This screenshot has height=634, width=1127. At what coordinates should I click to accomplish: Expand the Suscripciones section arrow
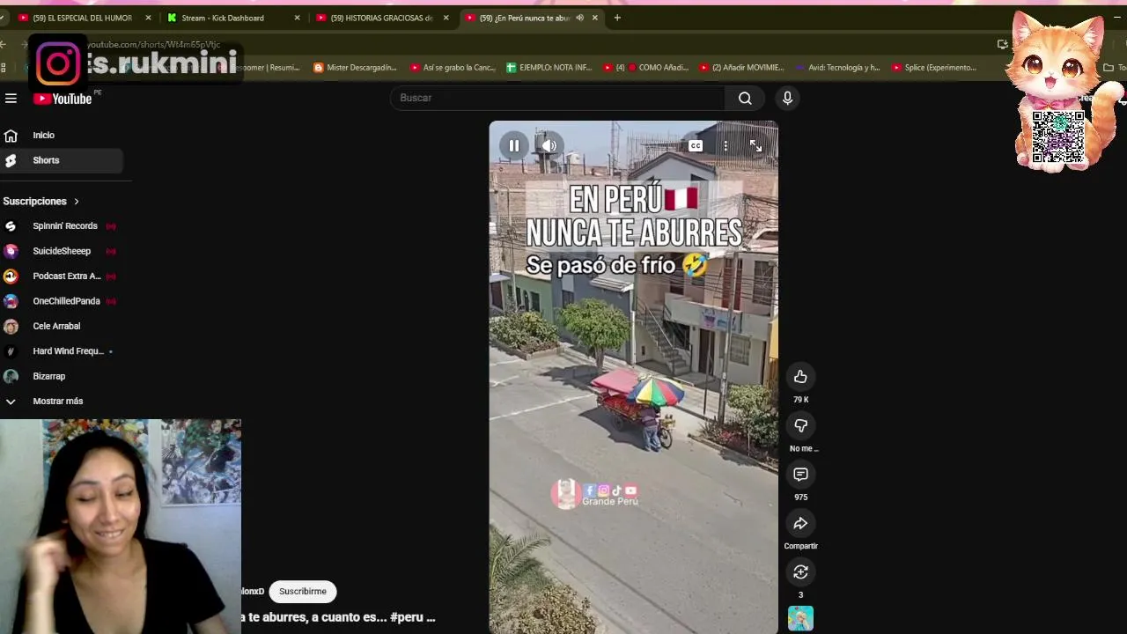pyautogui.click(x=77, y=202)
